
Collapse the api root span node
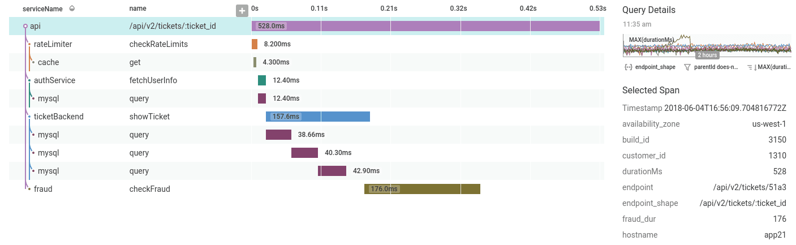pyautogui.click(x=25, y=26)
